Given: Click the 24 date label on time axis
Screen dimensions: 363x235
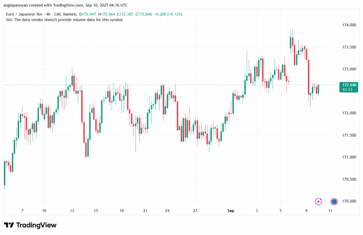Looking at the screenshot, I should click(x=167, y=211).
